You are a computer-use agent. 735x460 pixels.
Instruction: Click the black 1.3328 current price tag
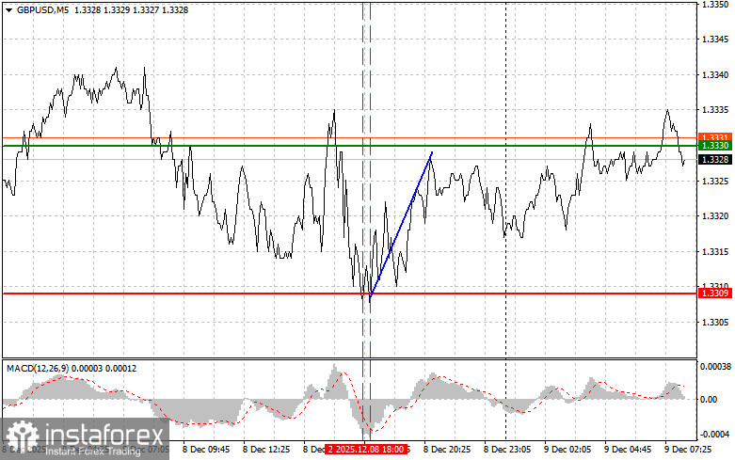click(x=715, y=160)
